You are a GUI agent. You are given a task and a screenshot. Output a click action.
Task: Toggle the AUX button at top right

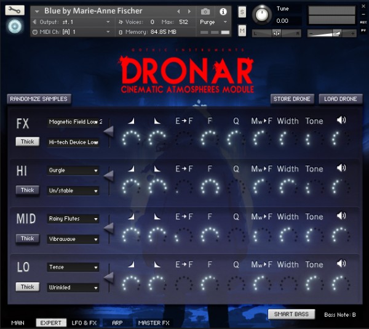click(363, 22)
